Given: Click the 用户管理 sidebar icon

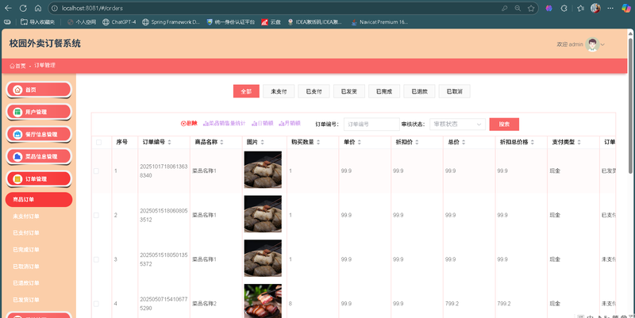Looking at the screenshot, I should [17, 112].
